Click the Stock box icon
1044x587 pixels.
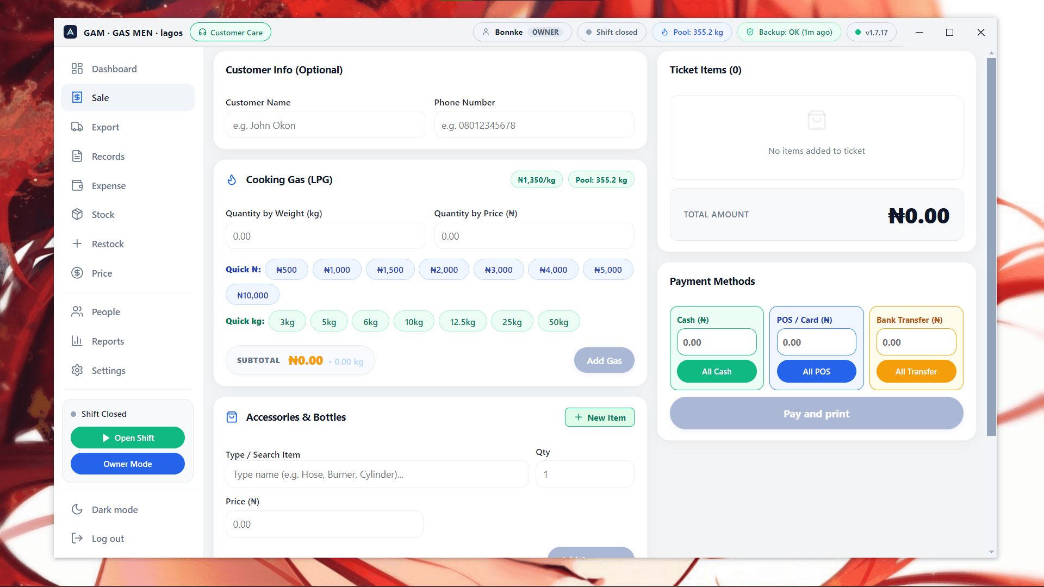coord(77,214)
